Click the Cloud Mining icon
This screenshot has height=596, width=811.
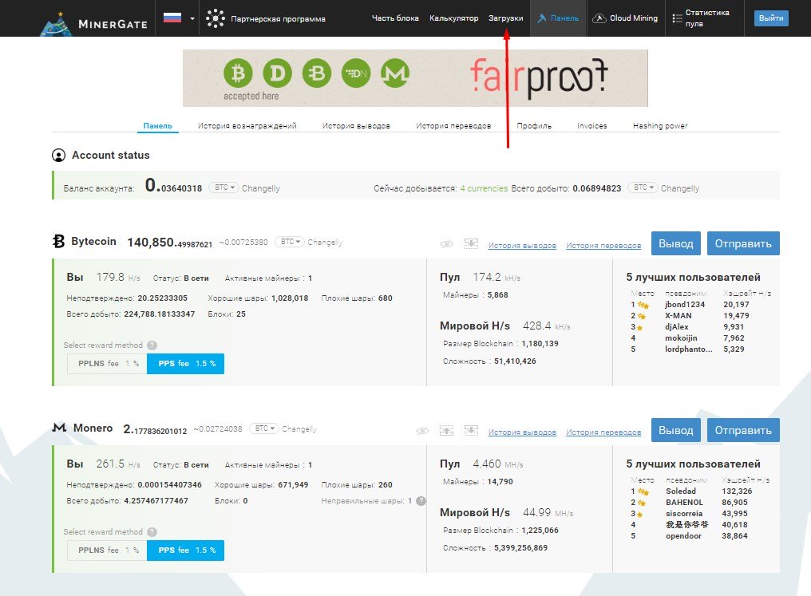[x=599, y=18]
